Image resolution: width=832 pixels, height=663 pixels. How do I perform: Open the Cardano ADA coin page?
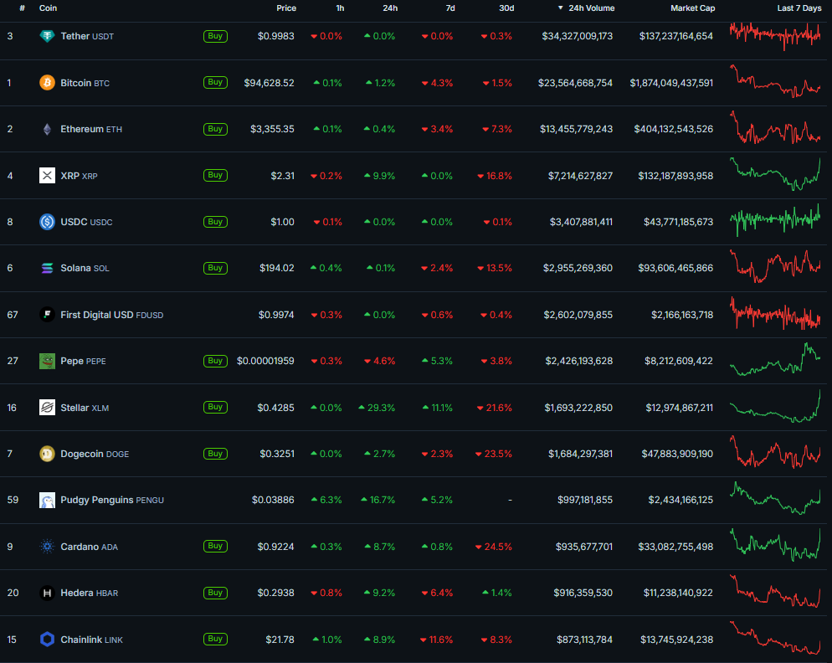89,547
